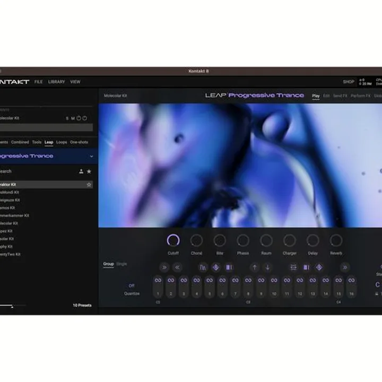Toggle the loop icon on pad 12
Viewport: 382px width, 382px height.
(x=300, y=280)
